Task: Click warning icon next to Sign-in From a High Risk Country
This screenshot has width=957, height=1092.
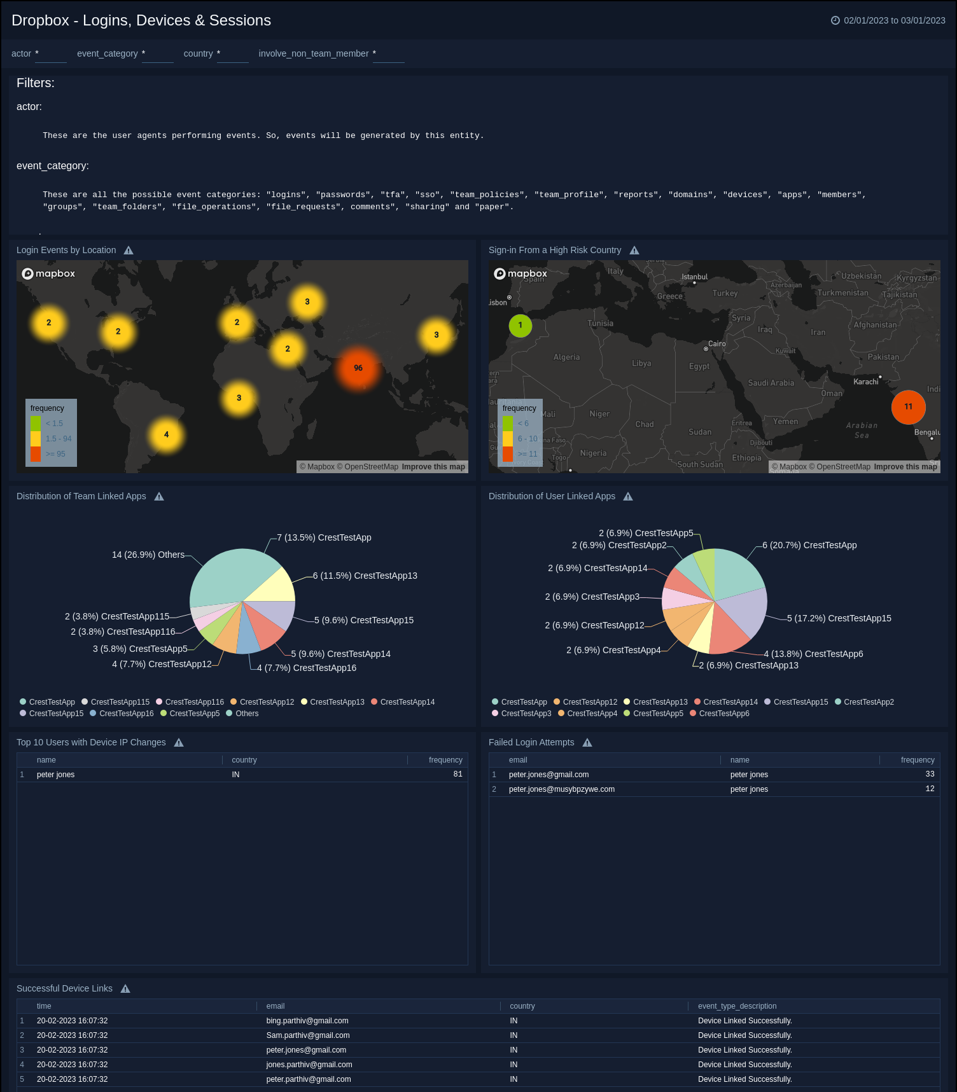Action: click(634, 251)
